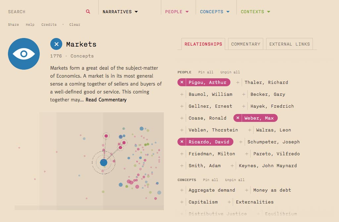Click the red search magnifier icon

click(x=88, y=12)
